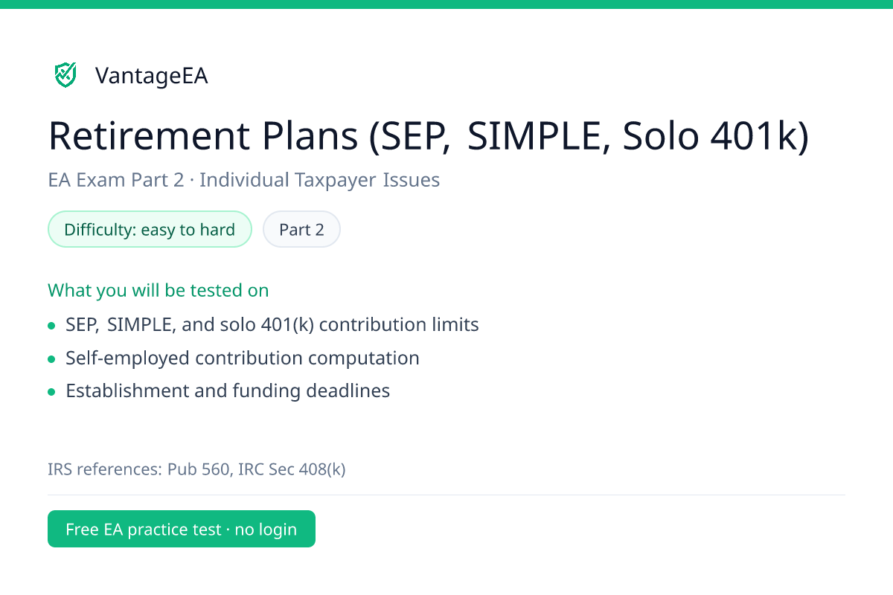Viewport: 893px width, 595px height.
Task: Click the green top accent bar
Action: 446,4
